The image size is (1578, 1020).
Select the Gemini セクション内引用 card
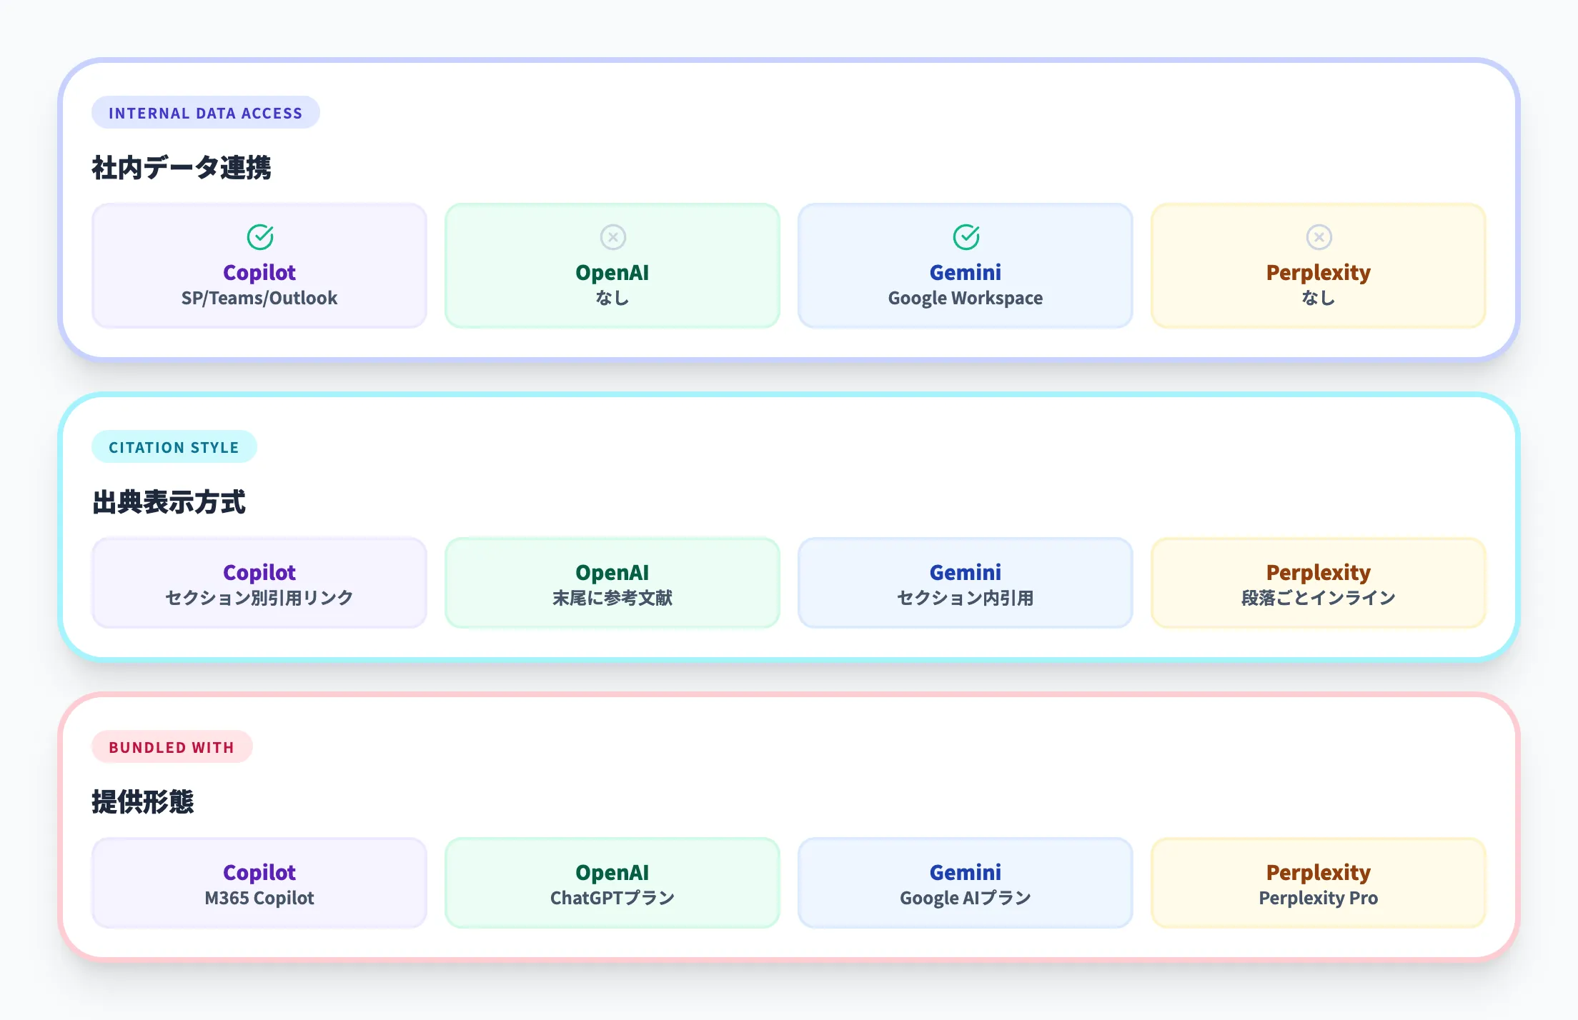point(966,584)
